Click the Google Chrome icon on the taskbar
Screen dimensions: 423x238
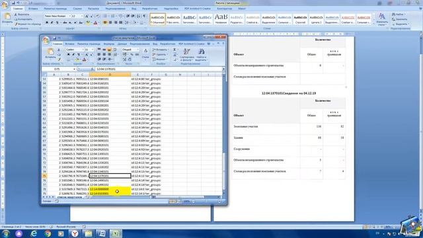pyautogui.click(x=48, y=233)
